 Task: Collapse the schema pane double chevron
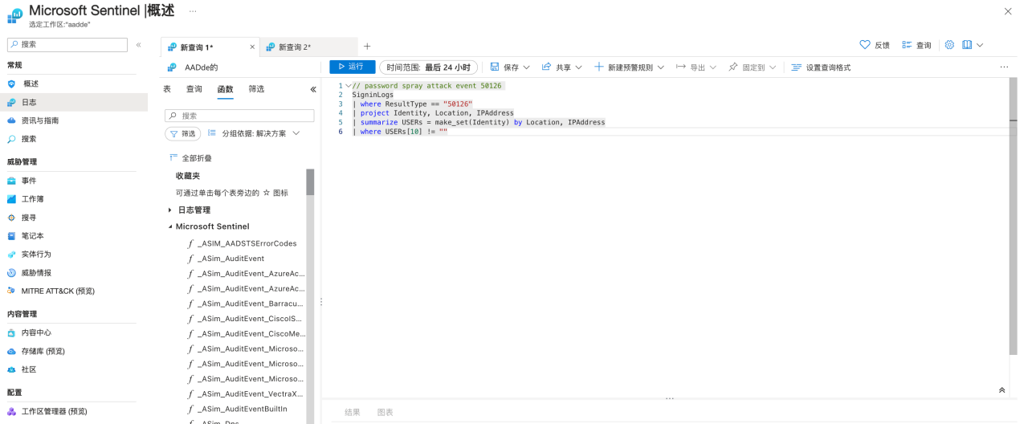click(313, 89)
